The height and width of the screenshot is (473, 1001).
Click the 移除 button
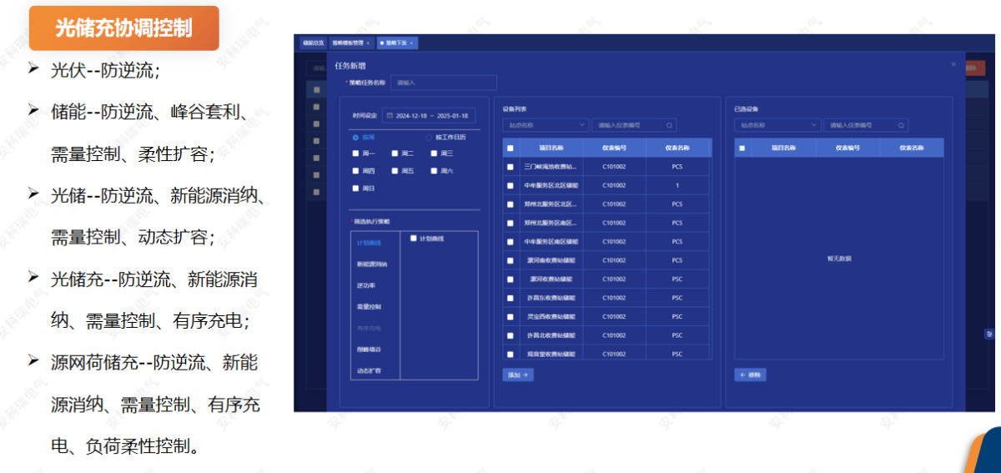tap(750, 375)
